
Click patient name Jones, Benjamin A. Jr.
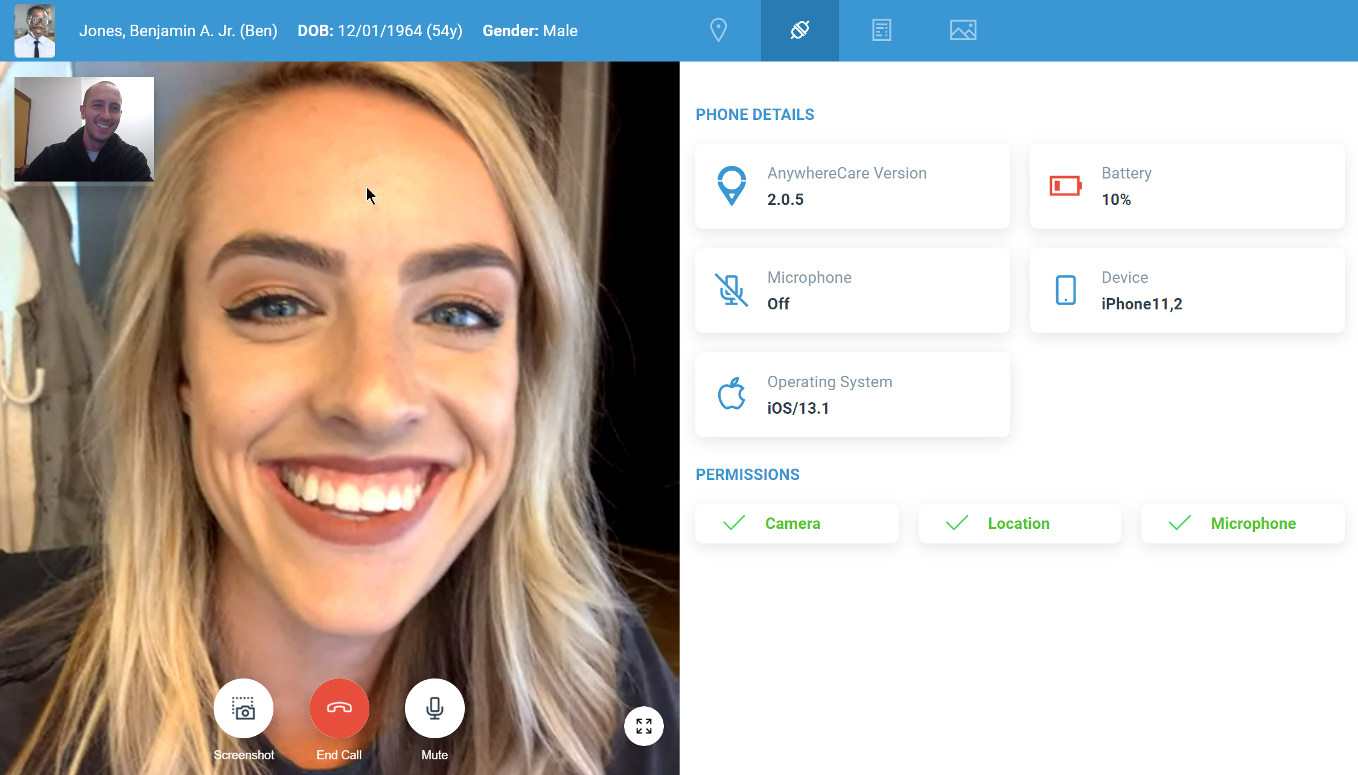[x=178, y=31]
